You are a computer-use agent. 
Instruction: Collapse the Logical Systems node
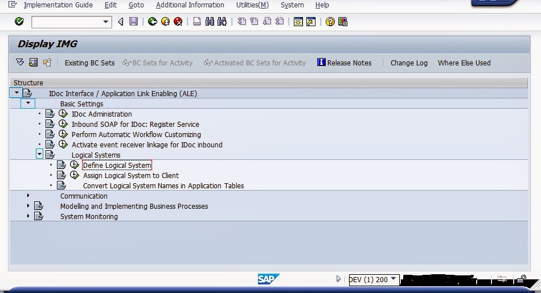(40, 154)
